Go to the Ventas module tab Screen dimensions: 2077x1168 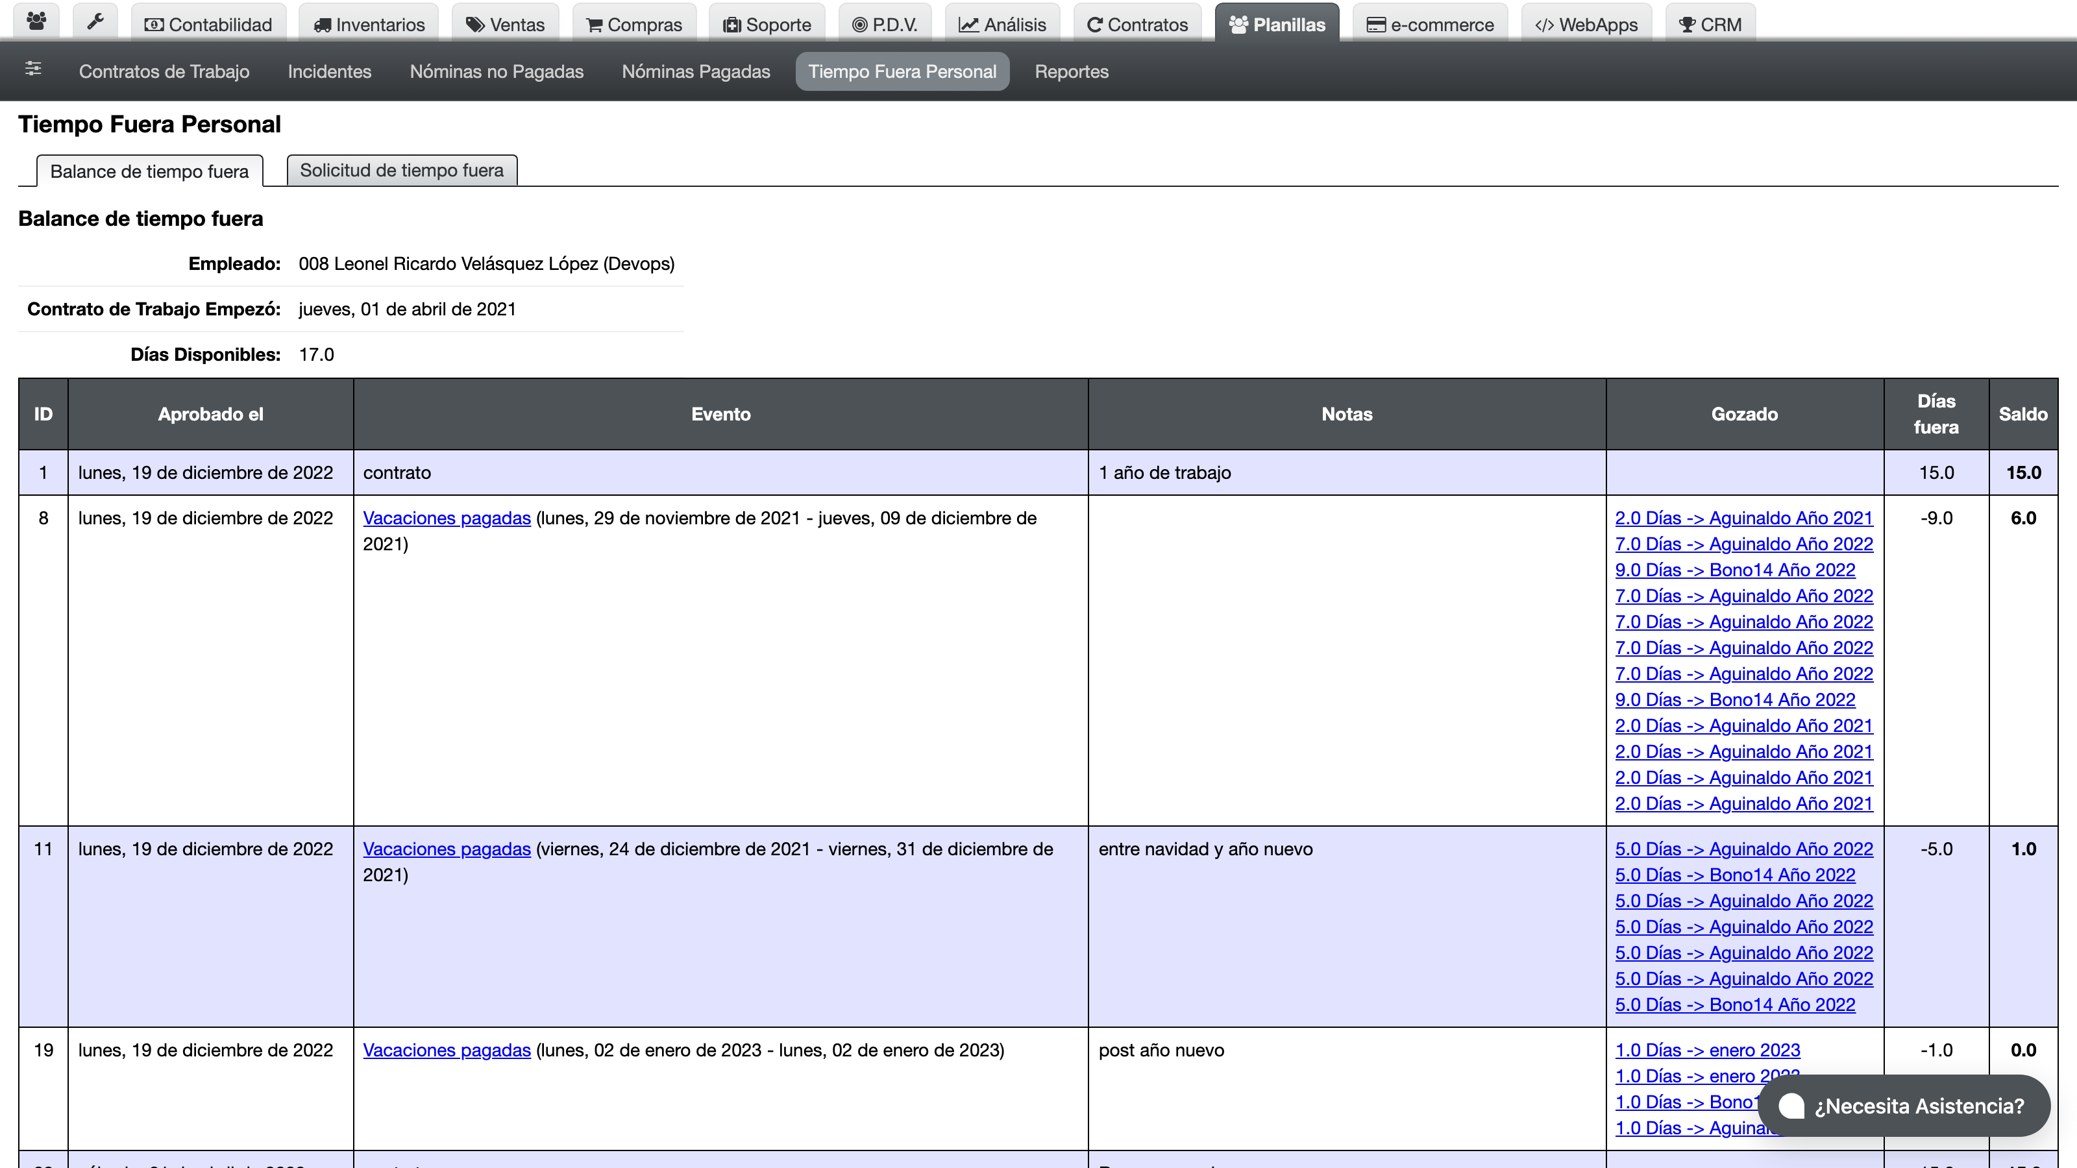(x=506, y=24)
